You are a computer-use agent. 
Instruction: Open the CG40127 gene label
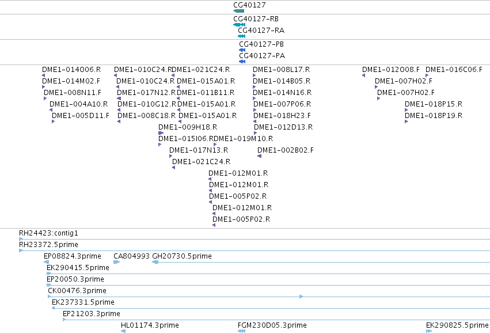coord(249,5)
